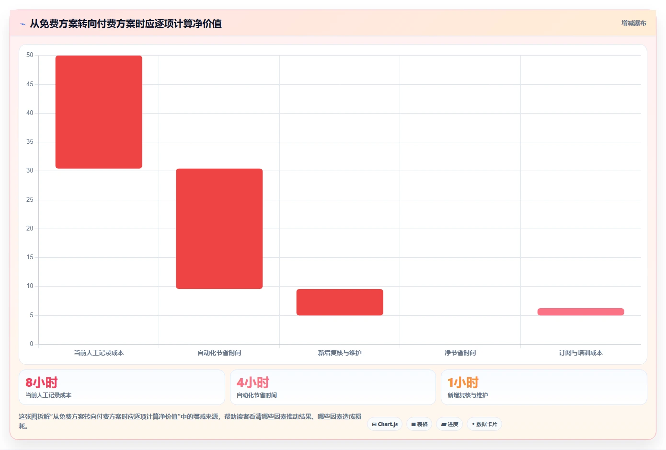This screenshot has width=666, height=450.
Task: Click the pink bar for 订阅与培训成本
Action: (581, 312)
